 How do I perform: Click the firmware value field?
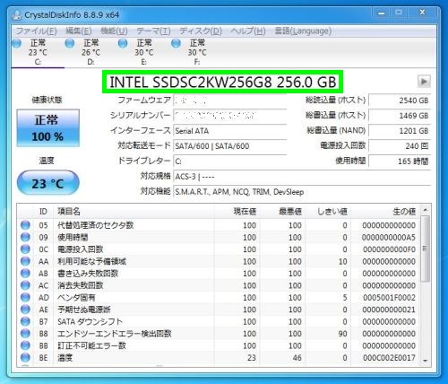[230, 100]
